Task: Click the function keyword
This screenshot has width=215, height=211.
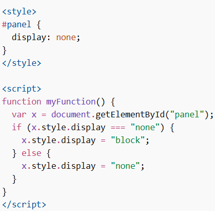Action: coord(22,101)
